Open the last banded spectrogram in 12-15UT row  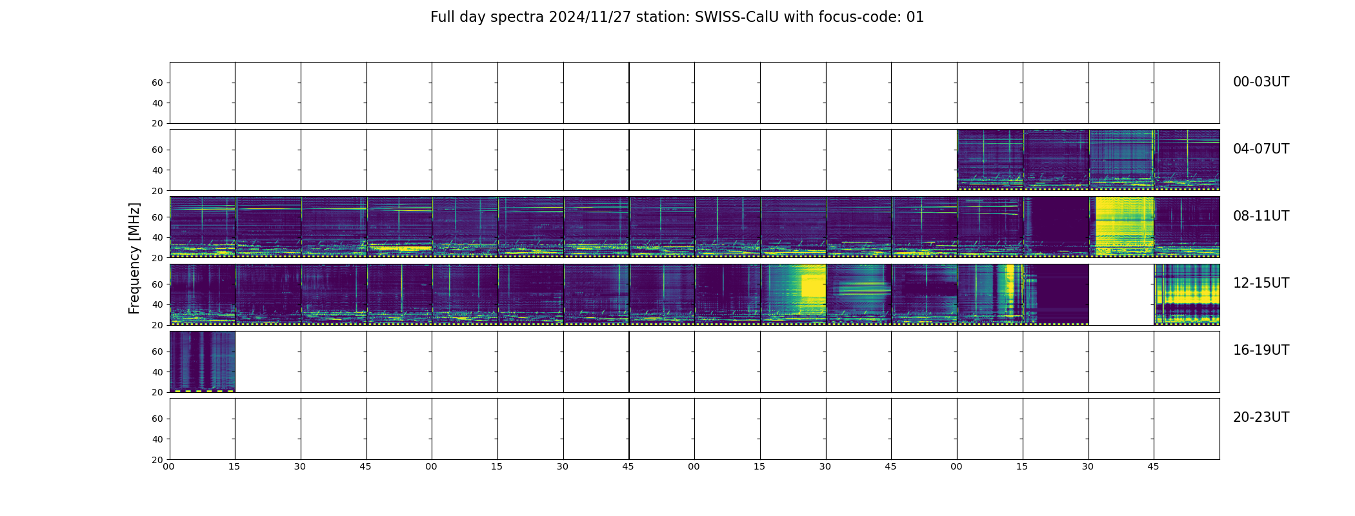click(x=1187, y=294)
